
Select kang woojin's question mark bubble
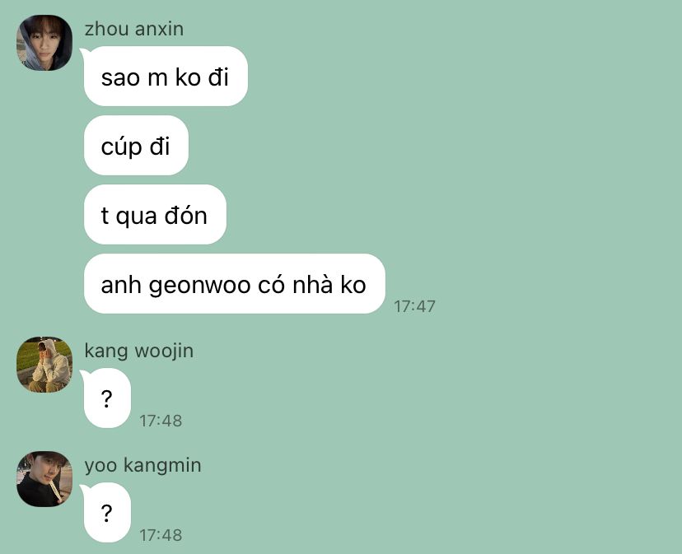pyautogui.click(x=107, y=398)
